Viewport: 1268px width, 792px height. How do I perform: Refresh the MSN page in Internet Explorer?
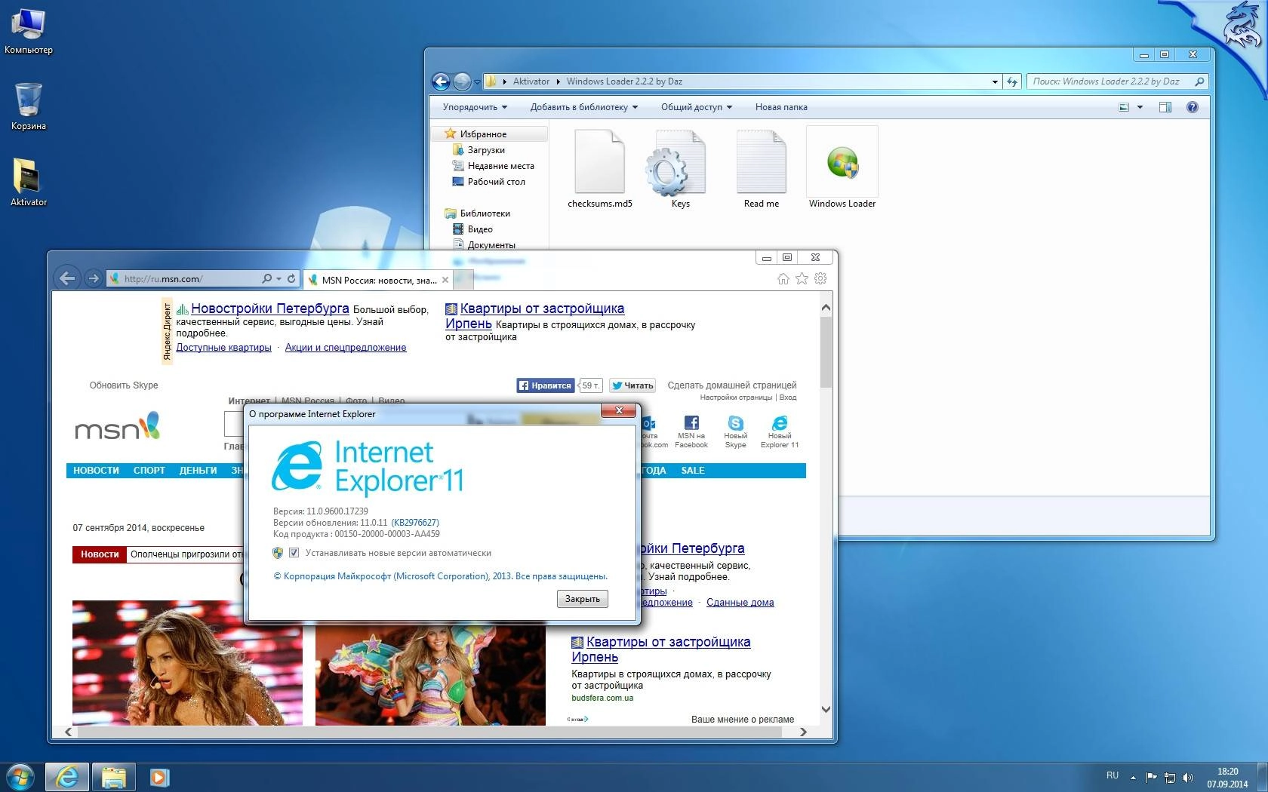291,278
